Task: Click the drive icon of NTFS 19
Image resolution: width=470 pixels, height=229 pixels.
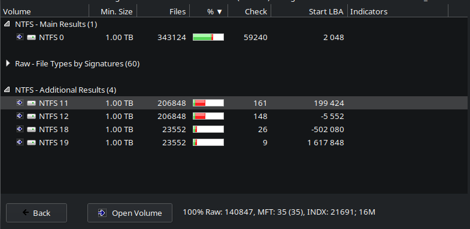Action: coord(31,143)
